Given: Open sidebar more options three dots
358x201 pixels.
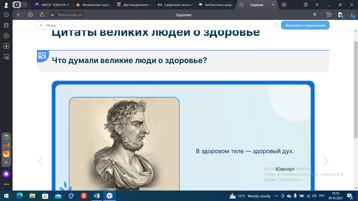Looking at the screenshot, I should pyautogui.click(x=6, y=185).
